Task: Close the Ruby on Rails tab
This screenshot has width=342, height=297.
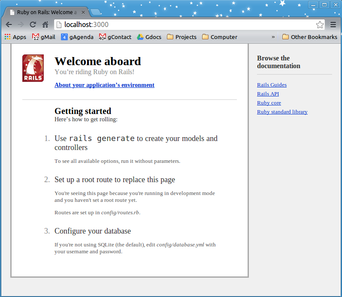Action: tap(83, 12)
